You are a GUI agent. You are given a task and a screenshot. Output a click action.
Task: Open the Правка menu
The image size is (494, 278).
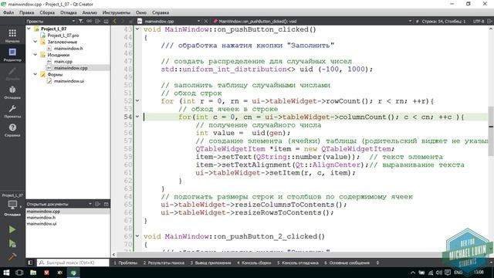tap(26, 12)
